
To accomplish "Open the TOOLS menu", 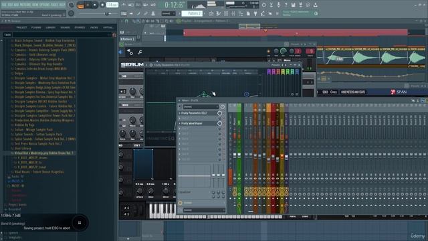I will coord(53,5).
